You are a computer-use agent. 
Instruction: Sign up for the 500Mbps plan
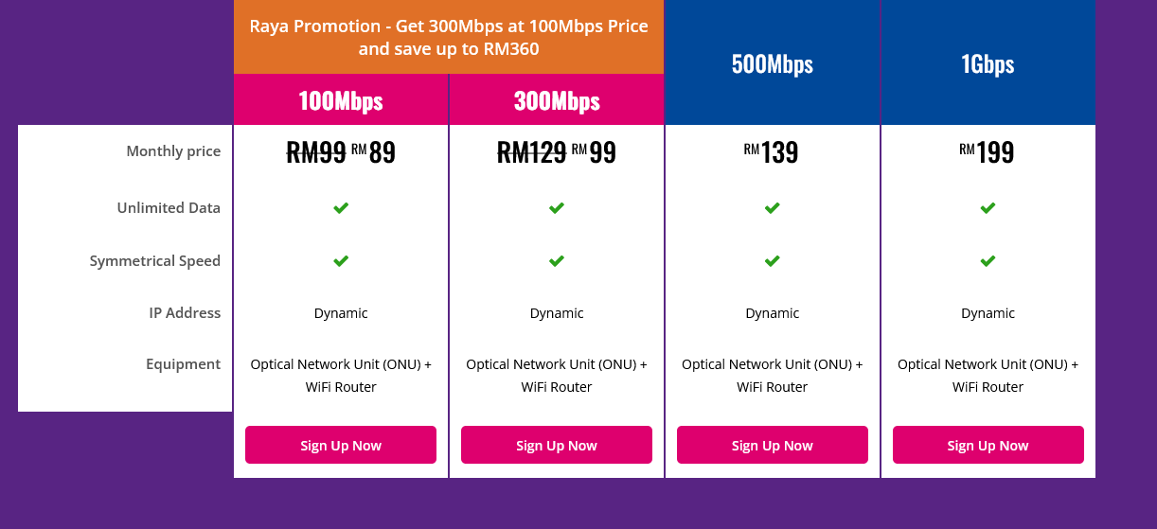(773, 445)
